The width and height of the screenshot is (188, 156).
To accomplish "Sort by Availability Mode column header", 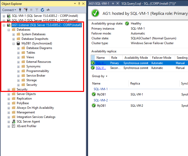I will tap(136, 58).
